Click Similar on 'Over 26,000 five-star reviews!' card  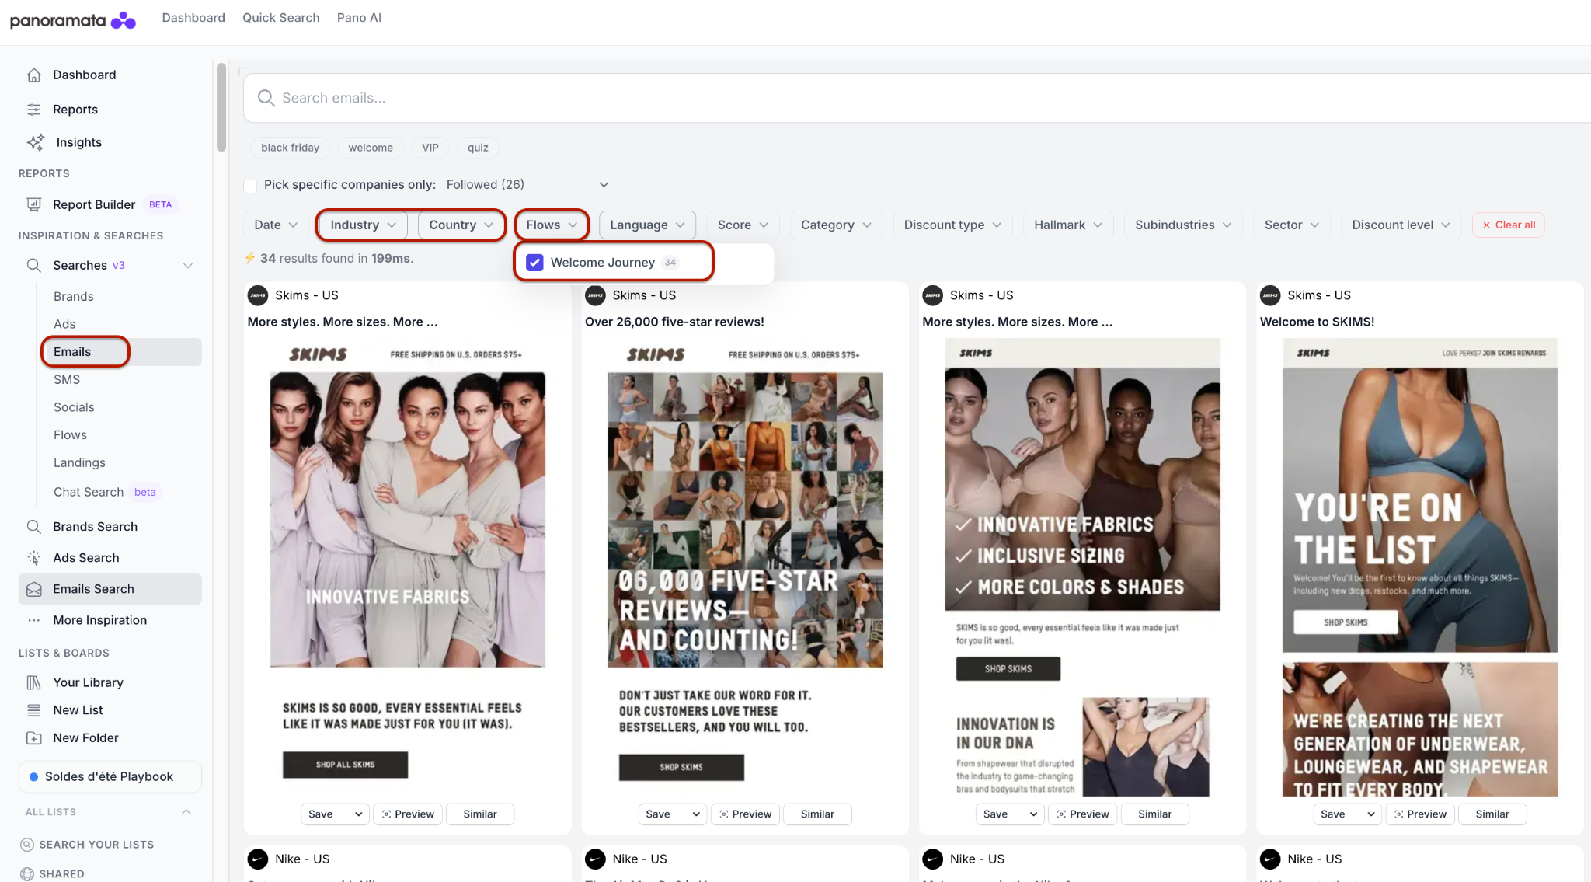pyautogui.click(x=817, y=814)
